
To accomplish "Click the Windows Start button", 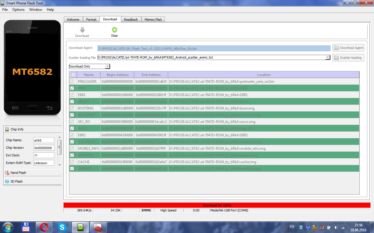I will [x=8, y=227].
